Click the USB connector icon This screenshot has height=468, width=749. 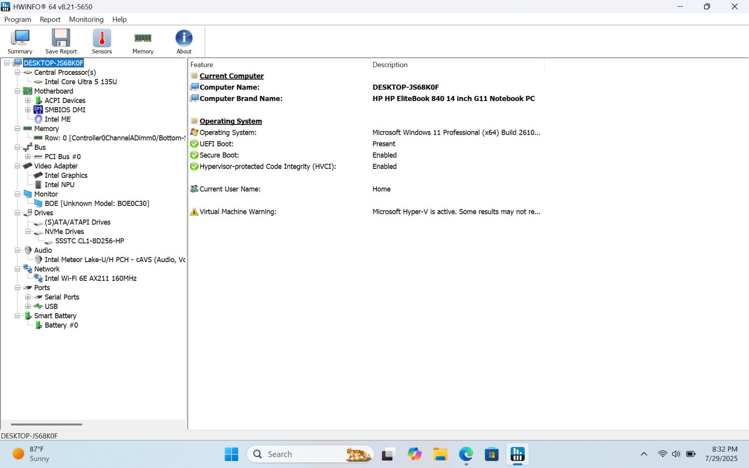[38, 307]
